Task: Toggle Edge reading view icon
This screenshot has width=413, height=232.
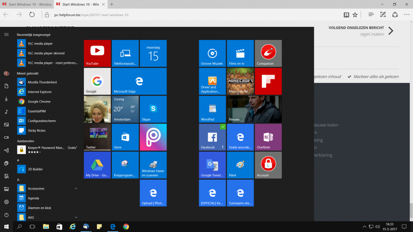Action: (346, 14)
